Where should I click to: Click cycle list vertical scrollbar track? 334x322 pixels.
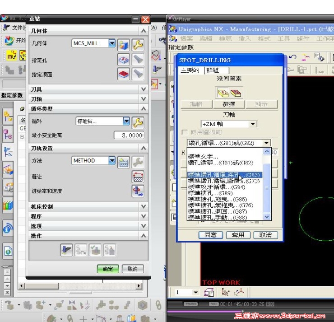[x=267, y=184]
